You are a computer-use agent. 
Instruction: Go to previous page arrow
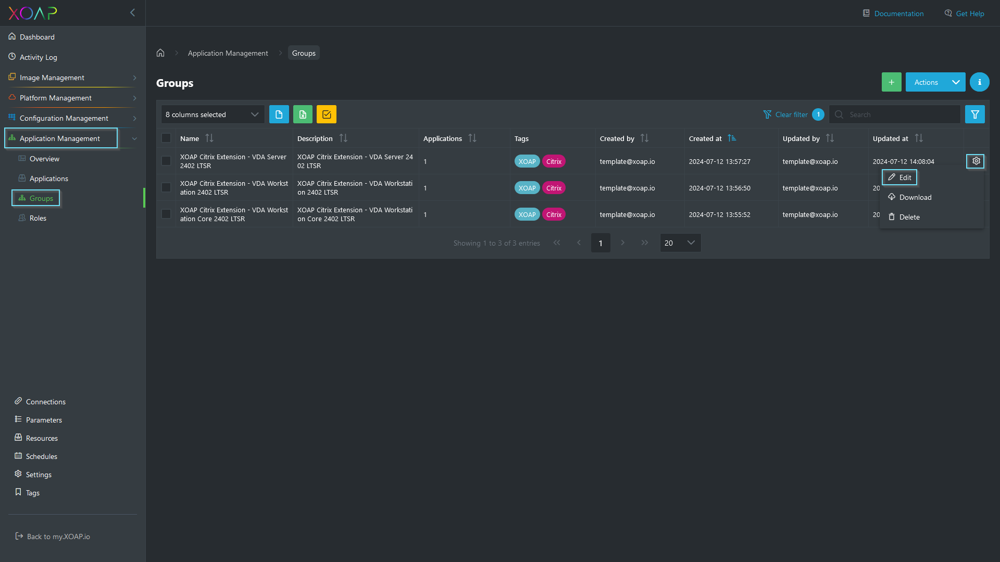click(579, 243)
